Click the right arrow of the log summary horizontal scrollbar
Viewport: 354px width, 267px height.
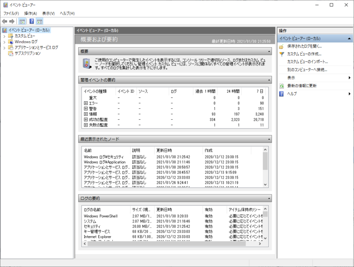[260, 244]
